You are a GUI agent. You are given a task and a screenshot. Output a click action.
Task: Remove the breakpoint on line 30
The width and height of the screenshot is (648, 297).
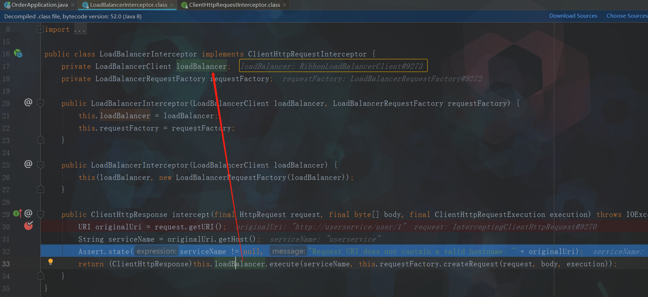click(28, 226)
